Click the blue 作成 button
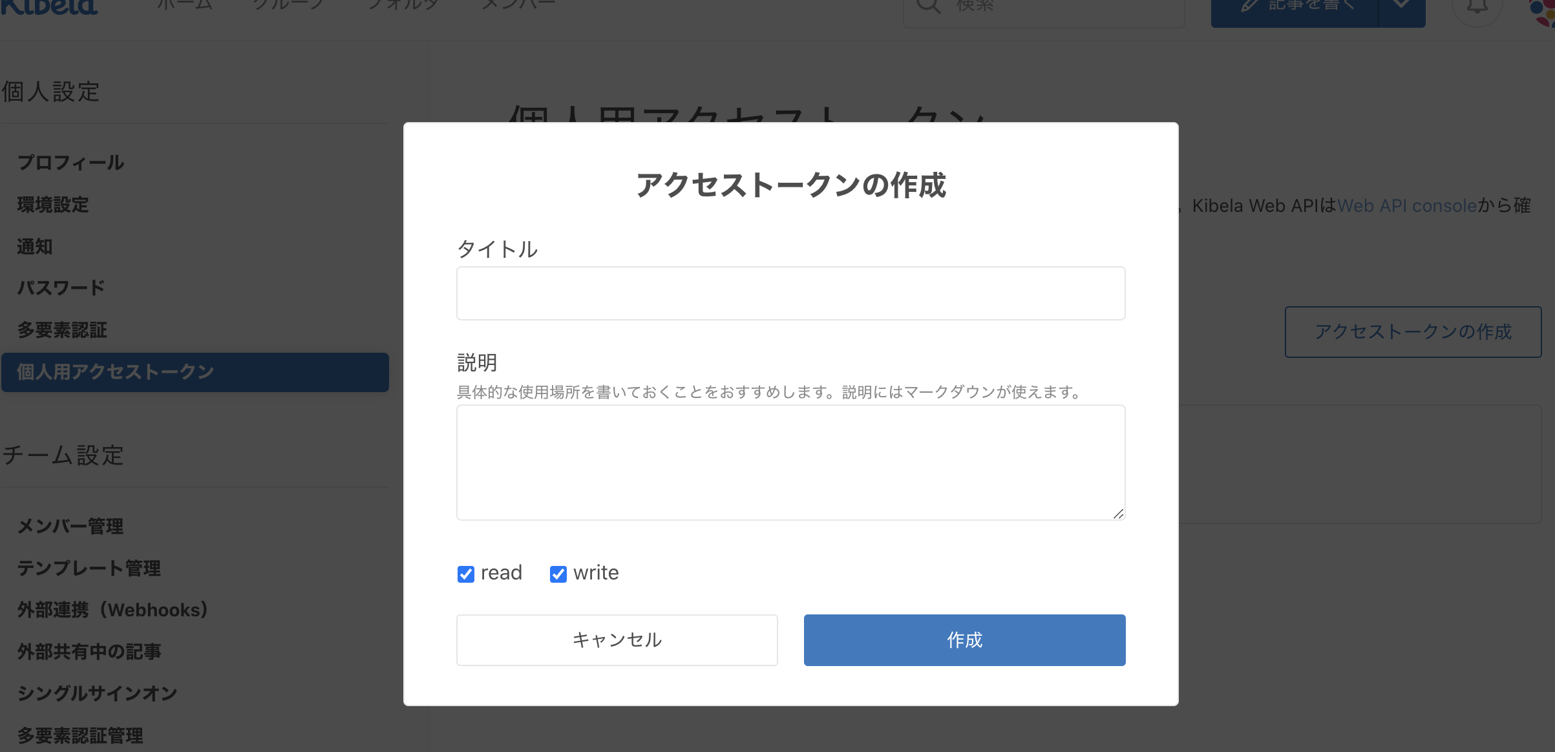 (964, 640)
